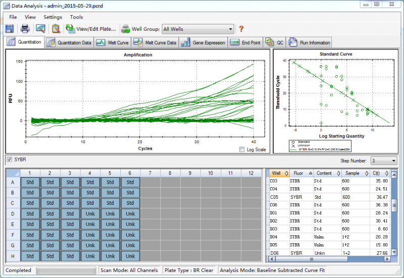Open the Step Number dropdown

click(x=393, y=161)
